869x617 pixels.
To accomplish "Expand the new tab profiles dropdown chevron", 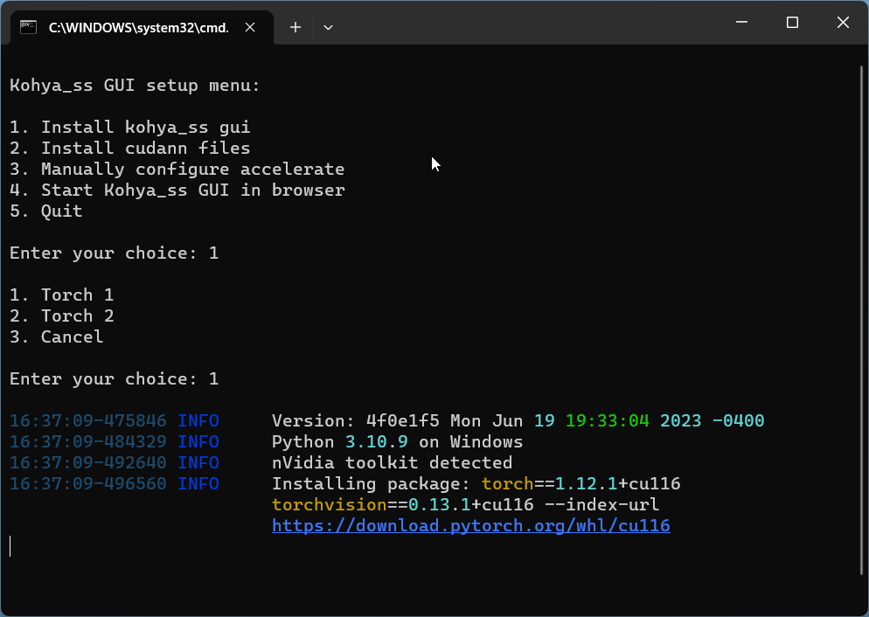I will pyautogui.click(x=328, y=27).
